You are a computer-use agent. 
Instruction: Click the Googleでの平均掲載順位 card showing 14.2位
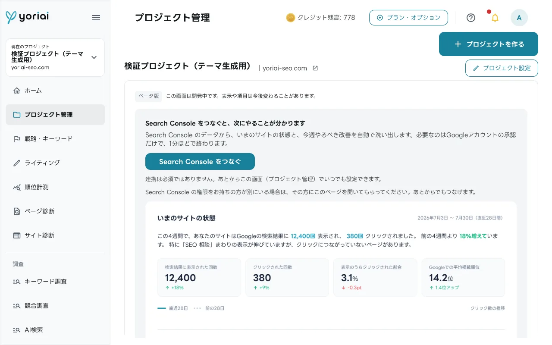click(x=463, y=278)
